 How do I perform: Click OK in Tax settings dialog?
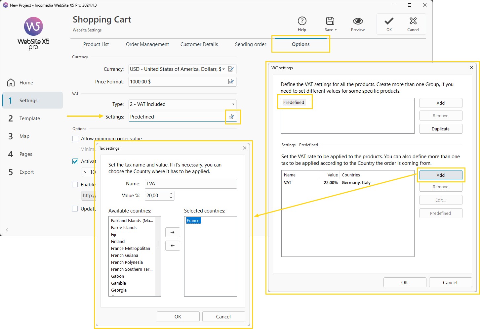pos(178,316)
